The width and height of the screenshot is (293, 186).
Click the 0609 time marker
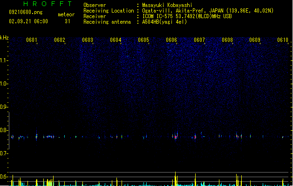[x=255, y=40]
